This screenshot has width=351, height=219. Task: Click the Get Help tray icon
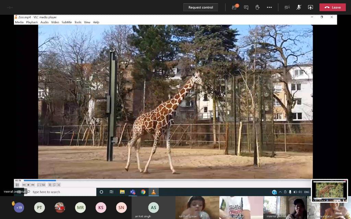click(x=274, y=192)
